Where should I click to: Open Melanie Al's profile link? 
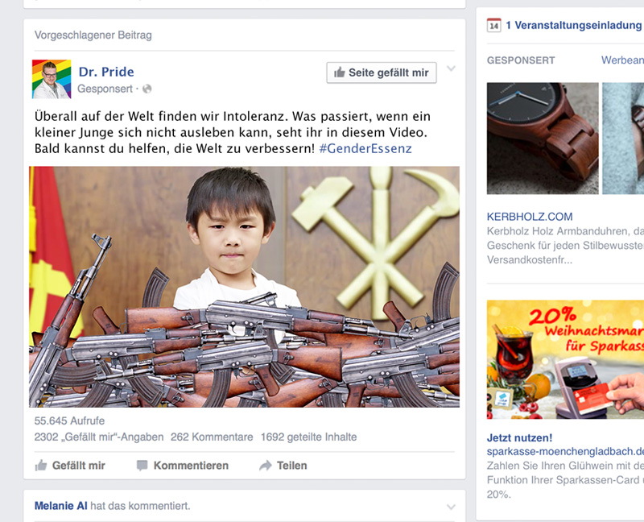pos(61,506)
